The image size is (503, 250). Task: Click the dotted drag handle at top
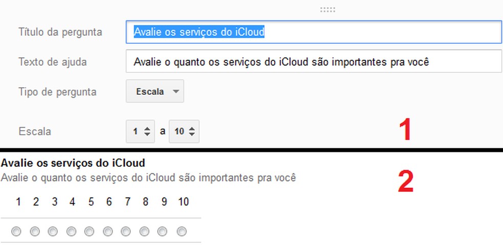328,10
